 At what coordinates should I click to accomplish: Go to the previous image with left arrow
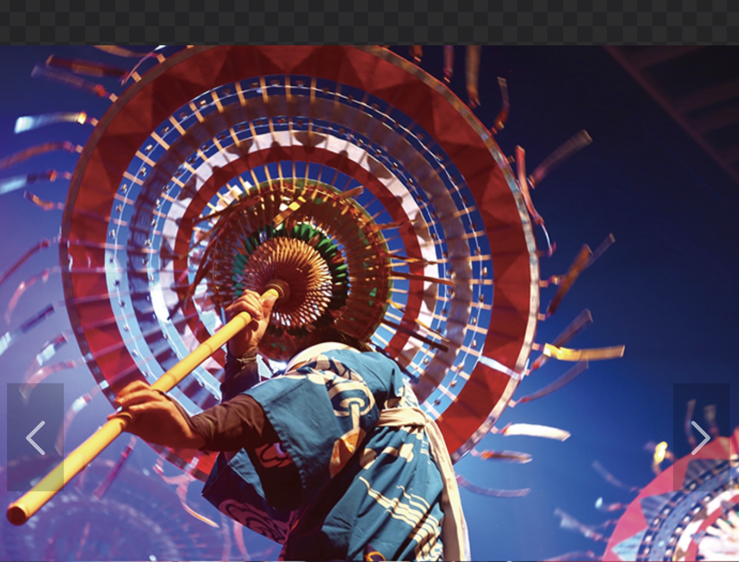(x=35, y=437)
